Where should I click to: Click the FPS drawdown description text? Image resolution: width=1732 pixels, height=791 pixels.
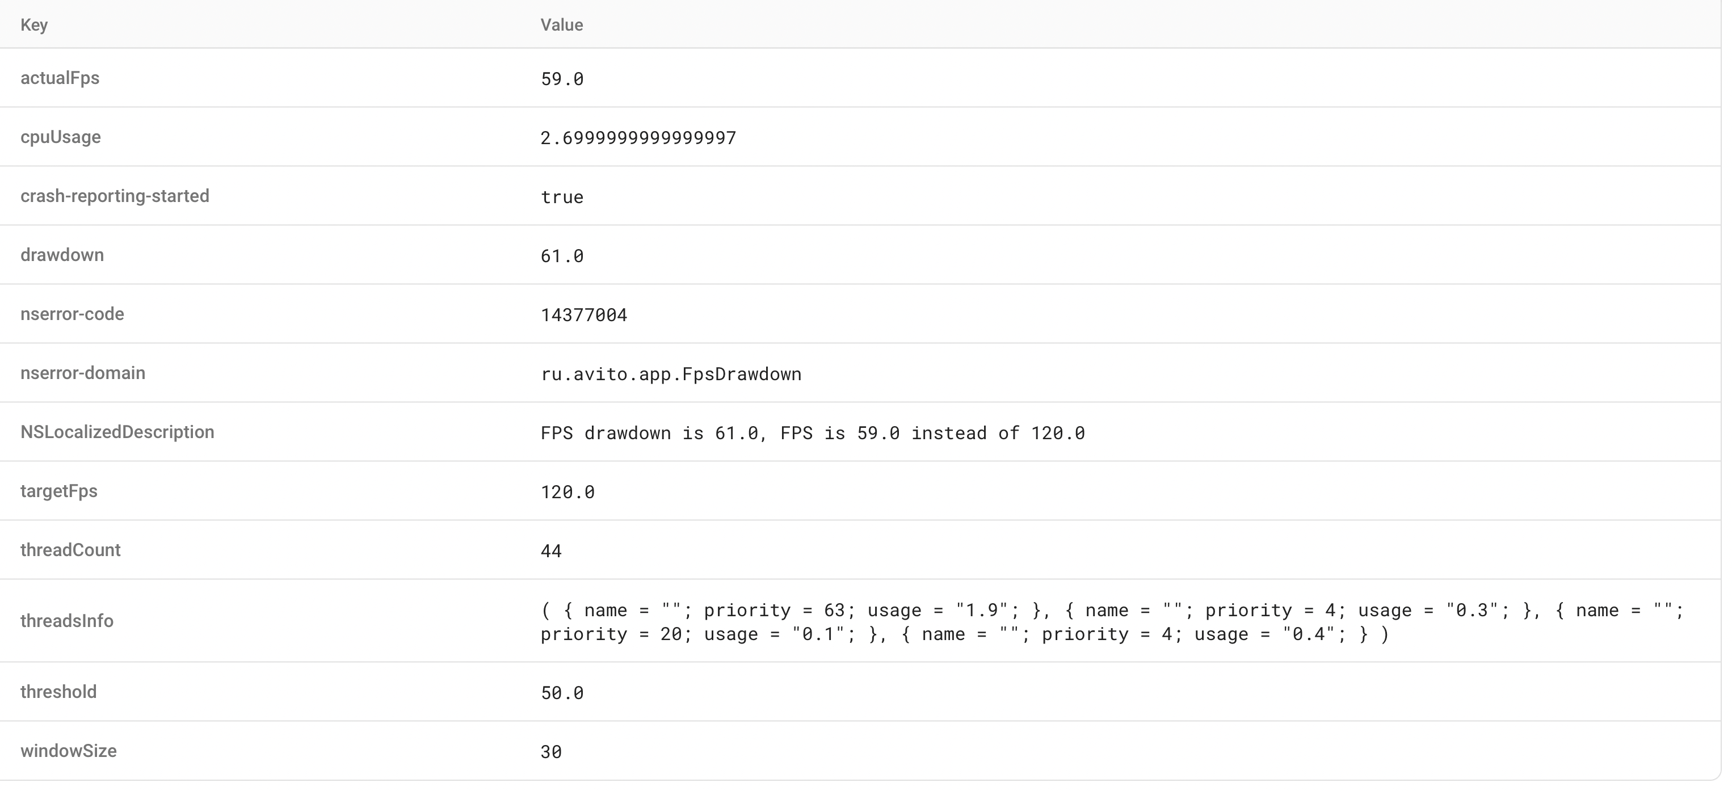pyautogui.click(x=812, y=433)
